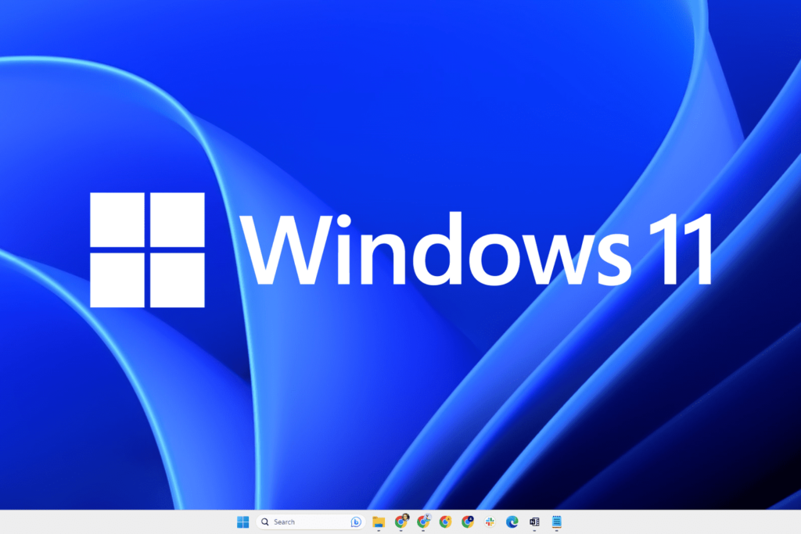The width and height of the screenshot is (801, 534).
Task: Open OneNote from the taskbar
Action: point(535,521)
